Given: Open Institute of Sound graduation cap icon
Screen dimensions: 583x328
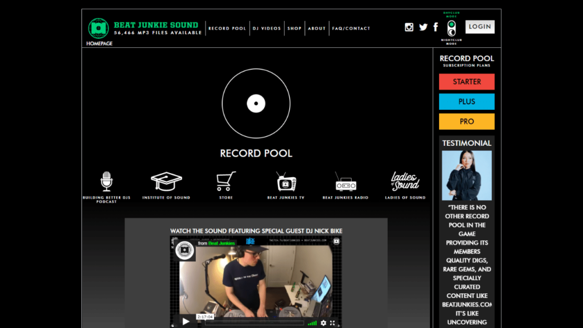Looking at the screenshot, I should click(166, 181).
